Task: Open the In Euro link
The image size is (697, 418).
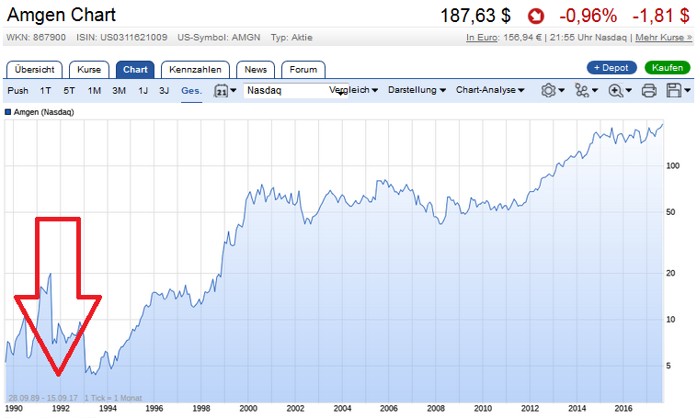Action: click(x=483, y=38)
